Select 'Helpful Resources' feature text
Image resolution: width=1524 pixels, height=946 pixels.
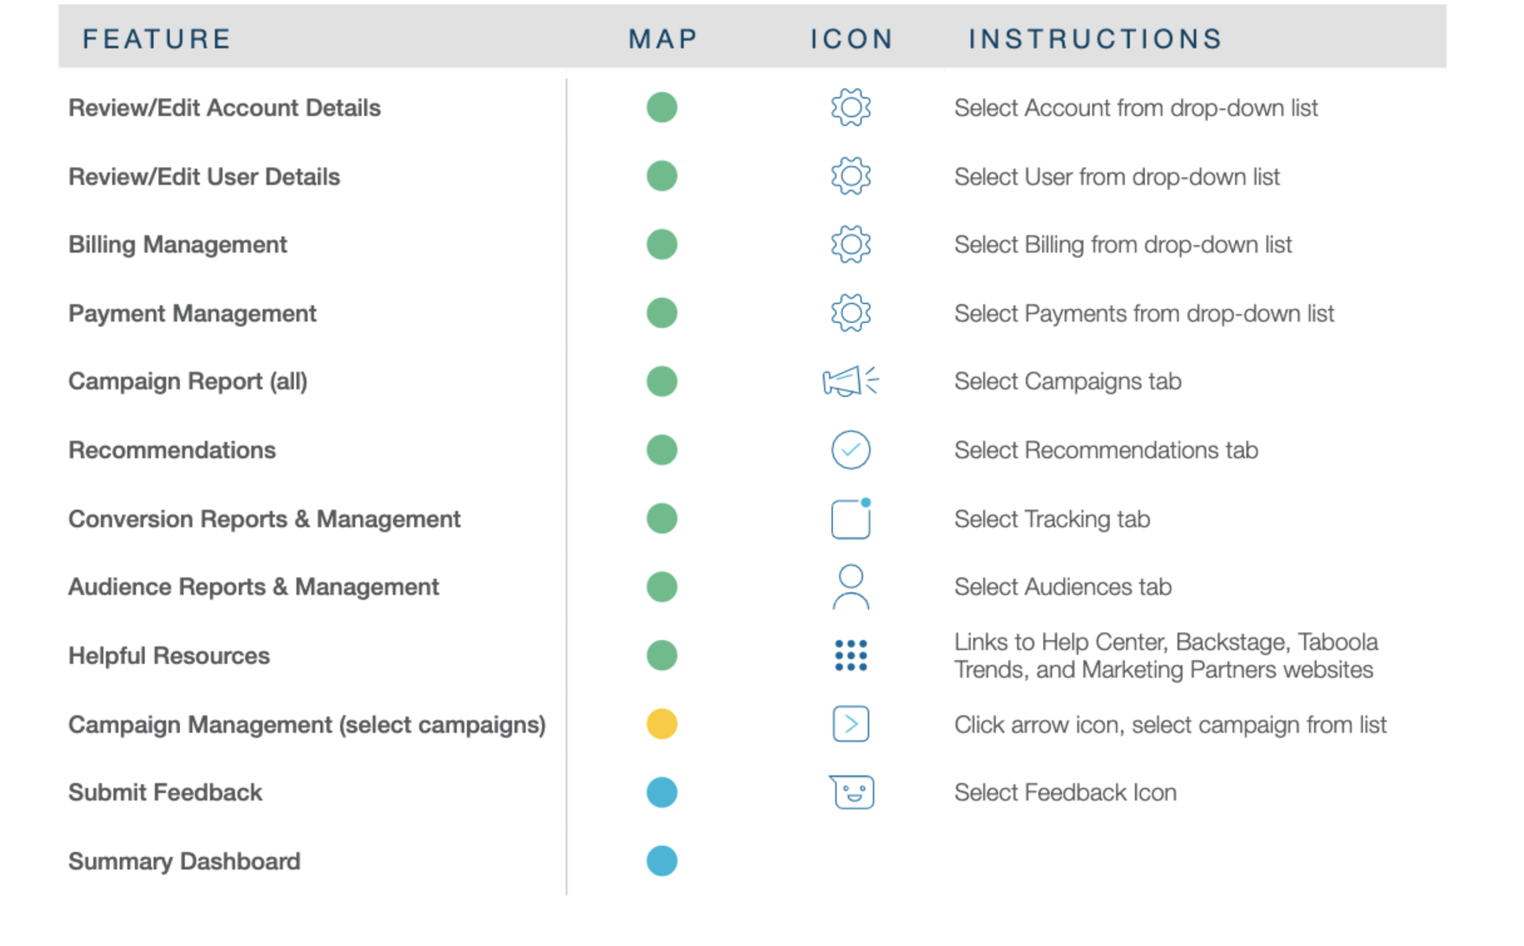tap(169, 656)
